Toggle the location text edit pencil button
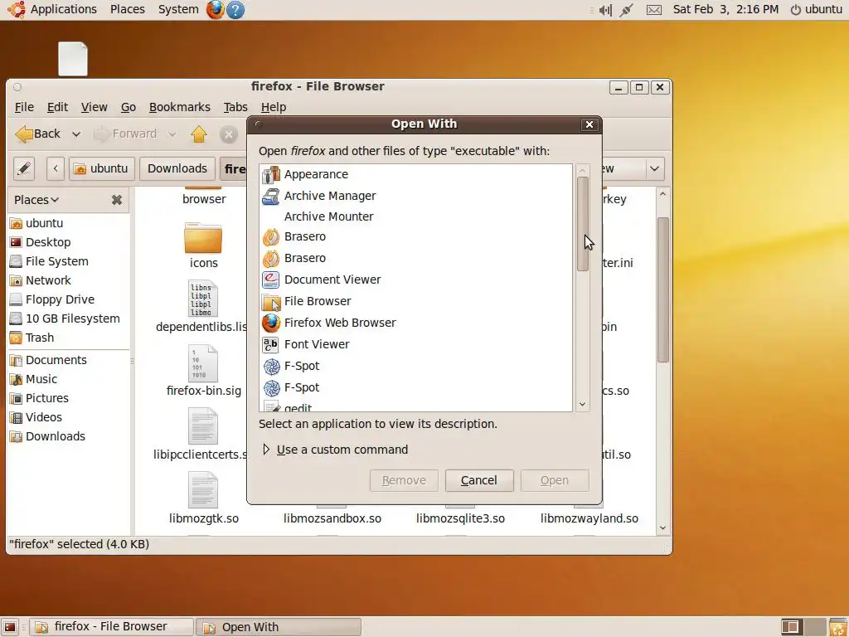The width and height of the screenshot is (849, 637). click(x=24, y=169)
